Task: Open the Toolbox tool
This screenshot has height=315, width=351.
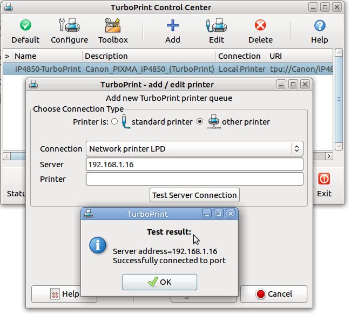Action: pyautogui.click(x=113, y=31)
